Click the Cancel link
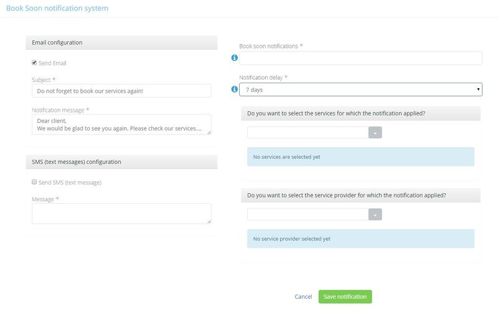This screenshot has height=313, width=498. [x=303, y=297]
